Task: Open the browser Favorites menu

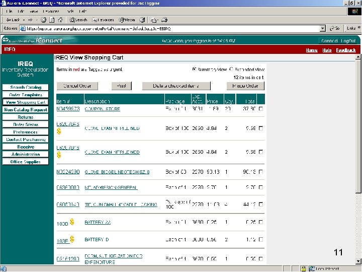Action: (x=51, y=11)
